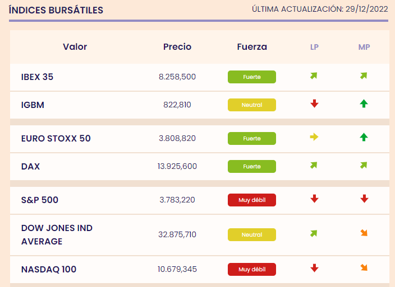Image resolution: width=395 pixels, height=287 pixels.
Task: Click the Fuerza column header
Action: pyautogui.click(x=252, y=46)
